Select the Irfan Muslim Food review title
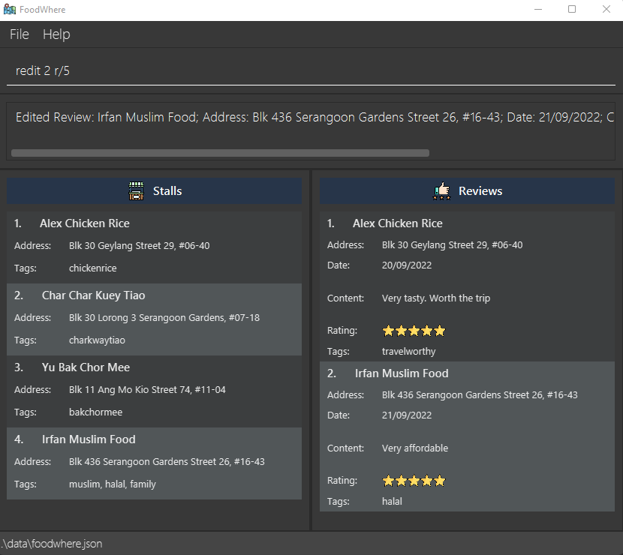The image size is (623, 555). pyautogui.click(x=402, y=373)
